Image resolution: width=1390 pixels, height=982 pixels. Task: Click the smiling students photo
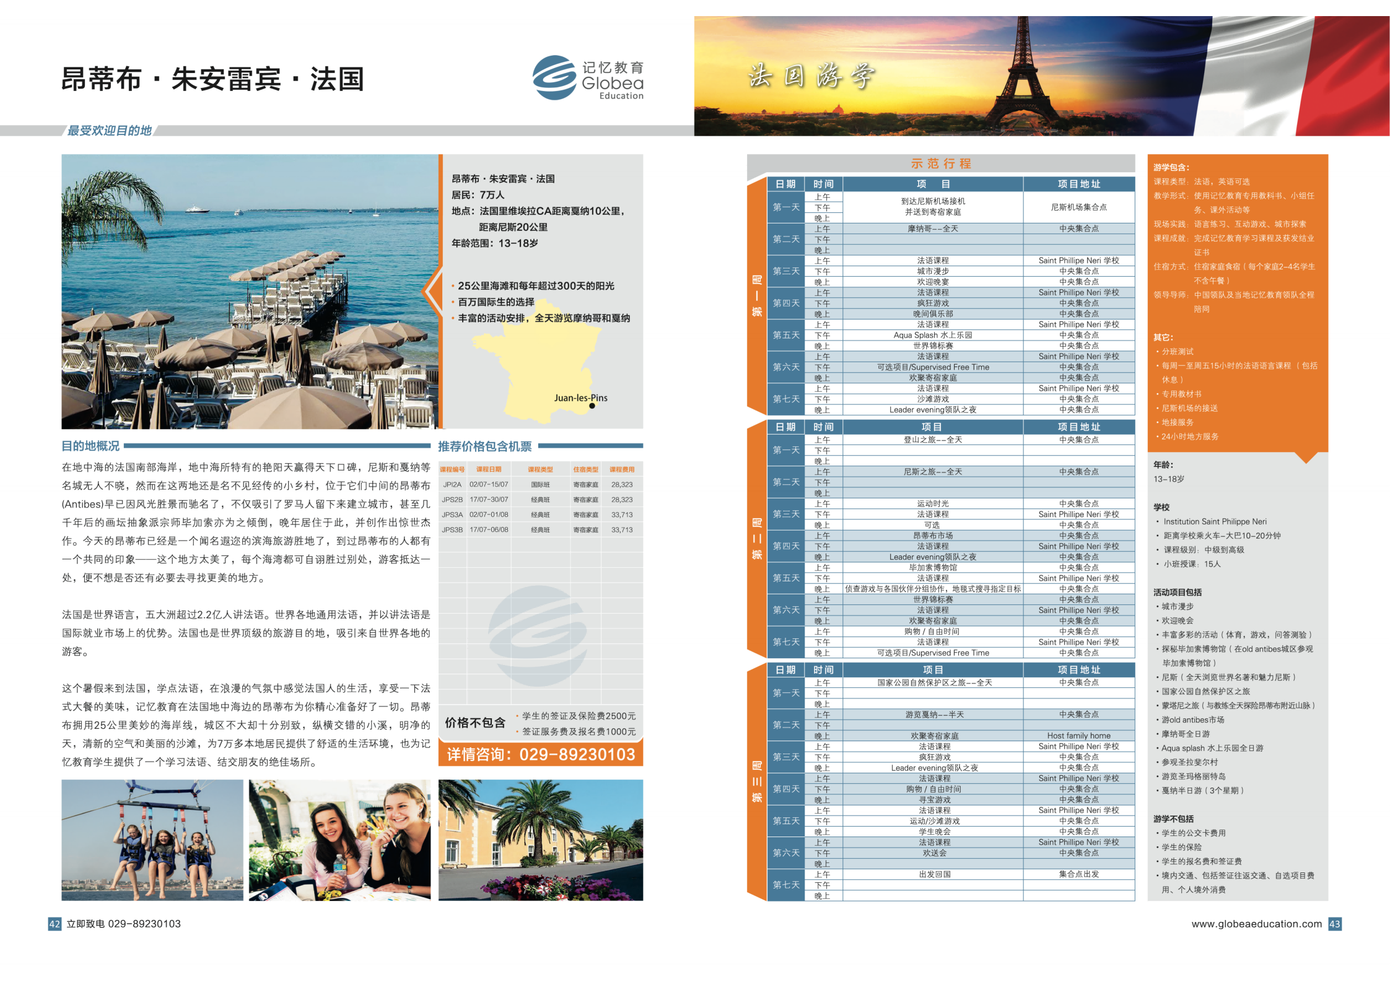coord(339,840)
